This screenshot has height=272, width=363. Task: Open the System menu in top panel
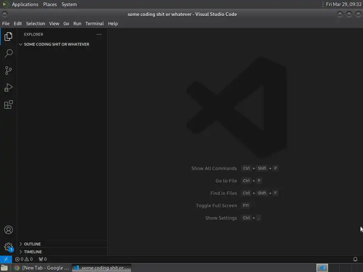pyautogui.click(x=69, y=4)
